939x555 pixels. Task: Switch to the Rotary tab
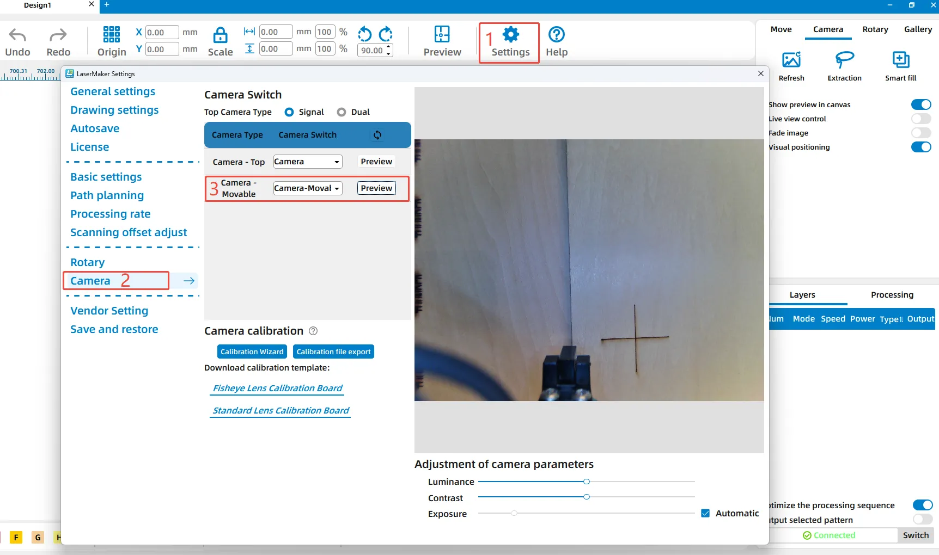pyautogui.click(x=875, y=29)
